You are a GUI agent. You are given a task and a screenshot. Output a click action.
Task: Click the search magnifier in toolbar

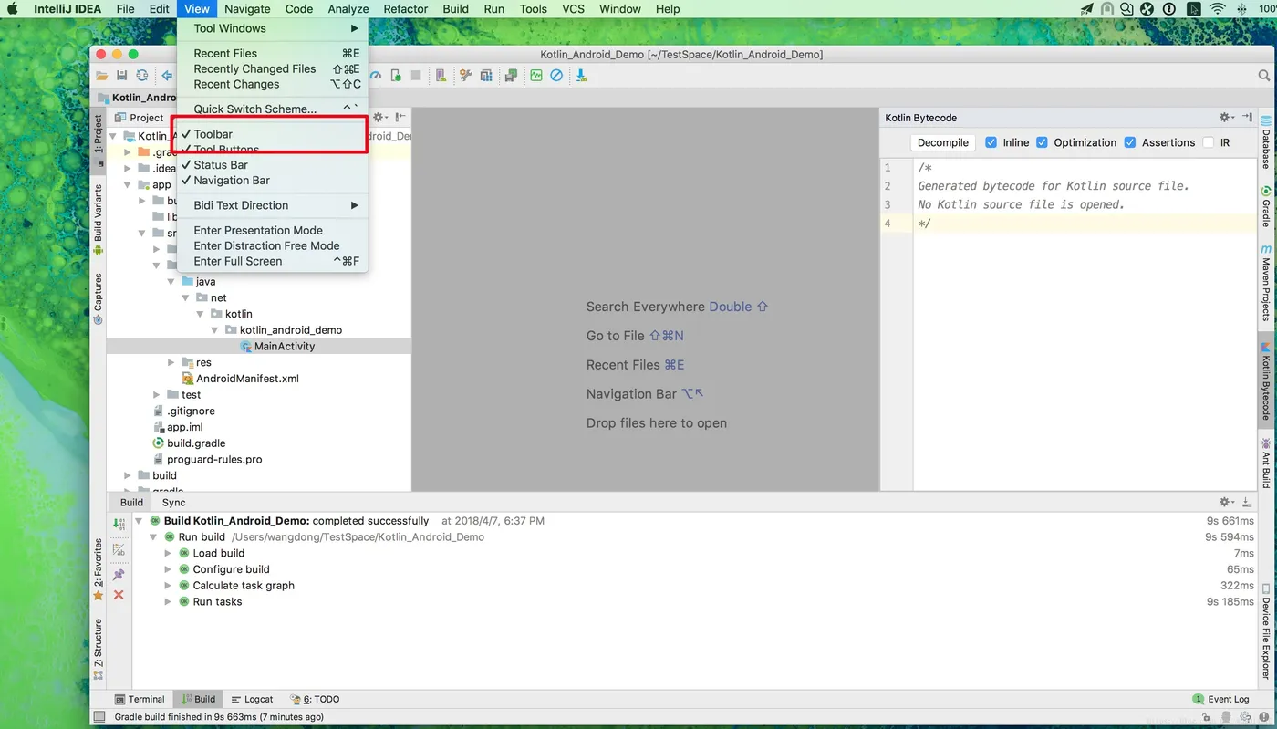[x=1264, y=76]
